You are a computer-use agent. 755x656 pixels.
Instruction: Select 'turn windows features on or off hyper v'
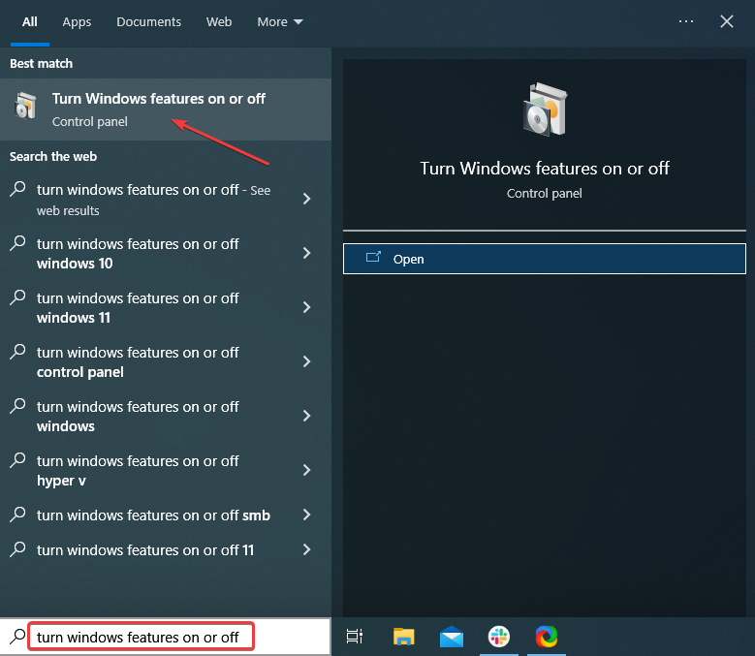pyautogui.click(x=166, y=471)
